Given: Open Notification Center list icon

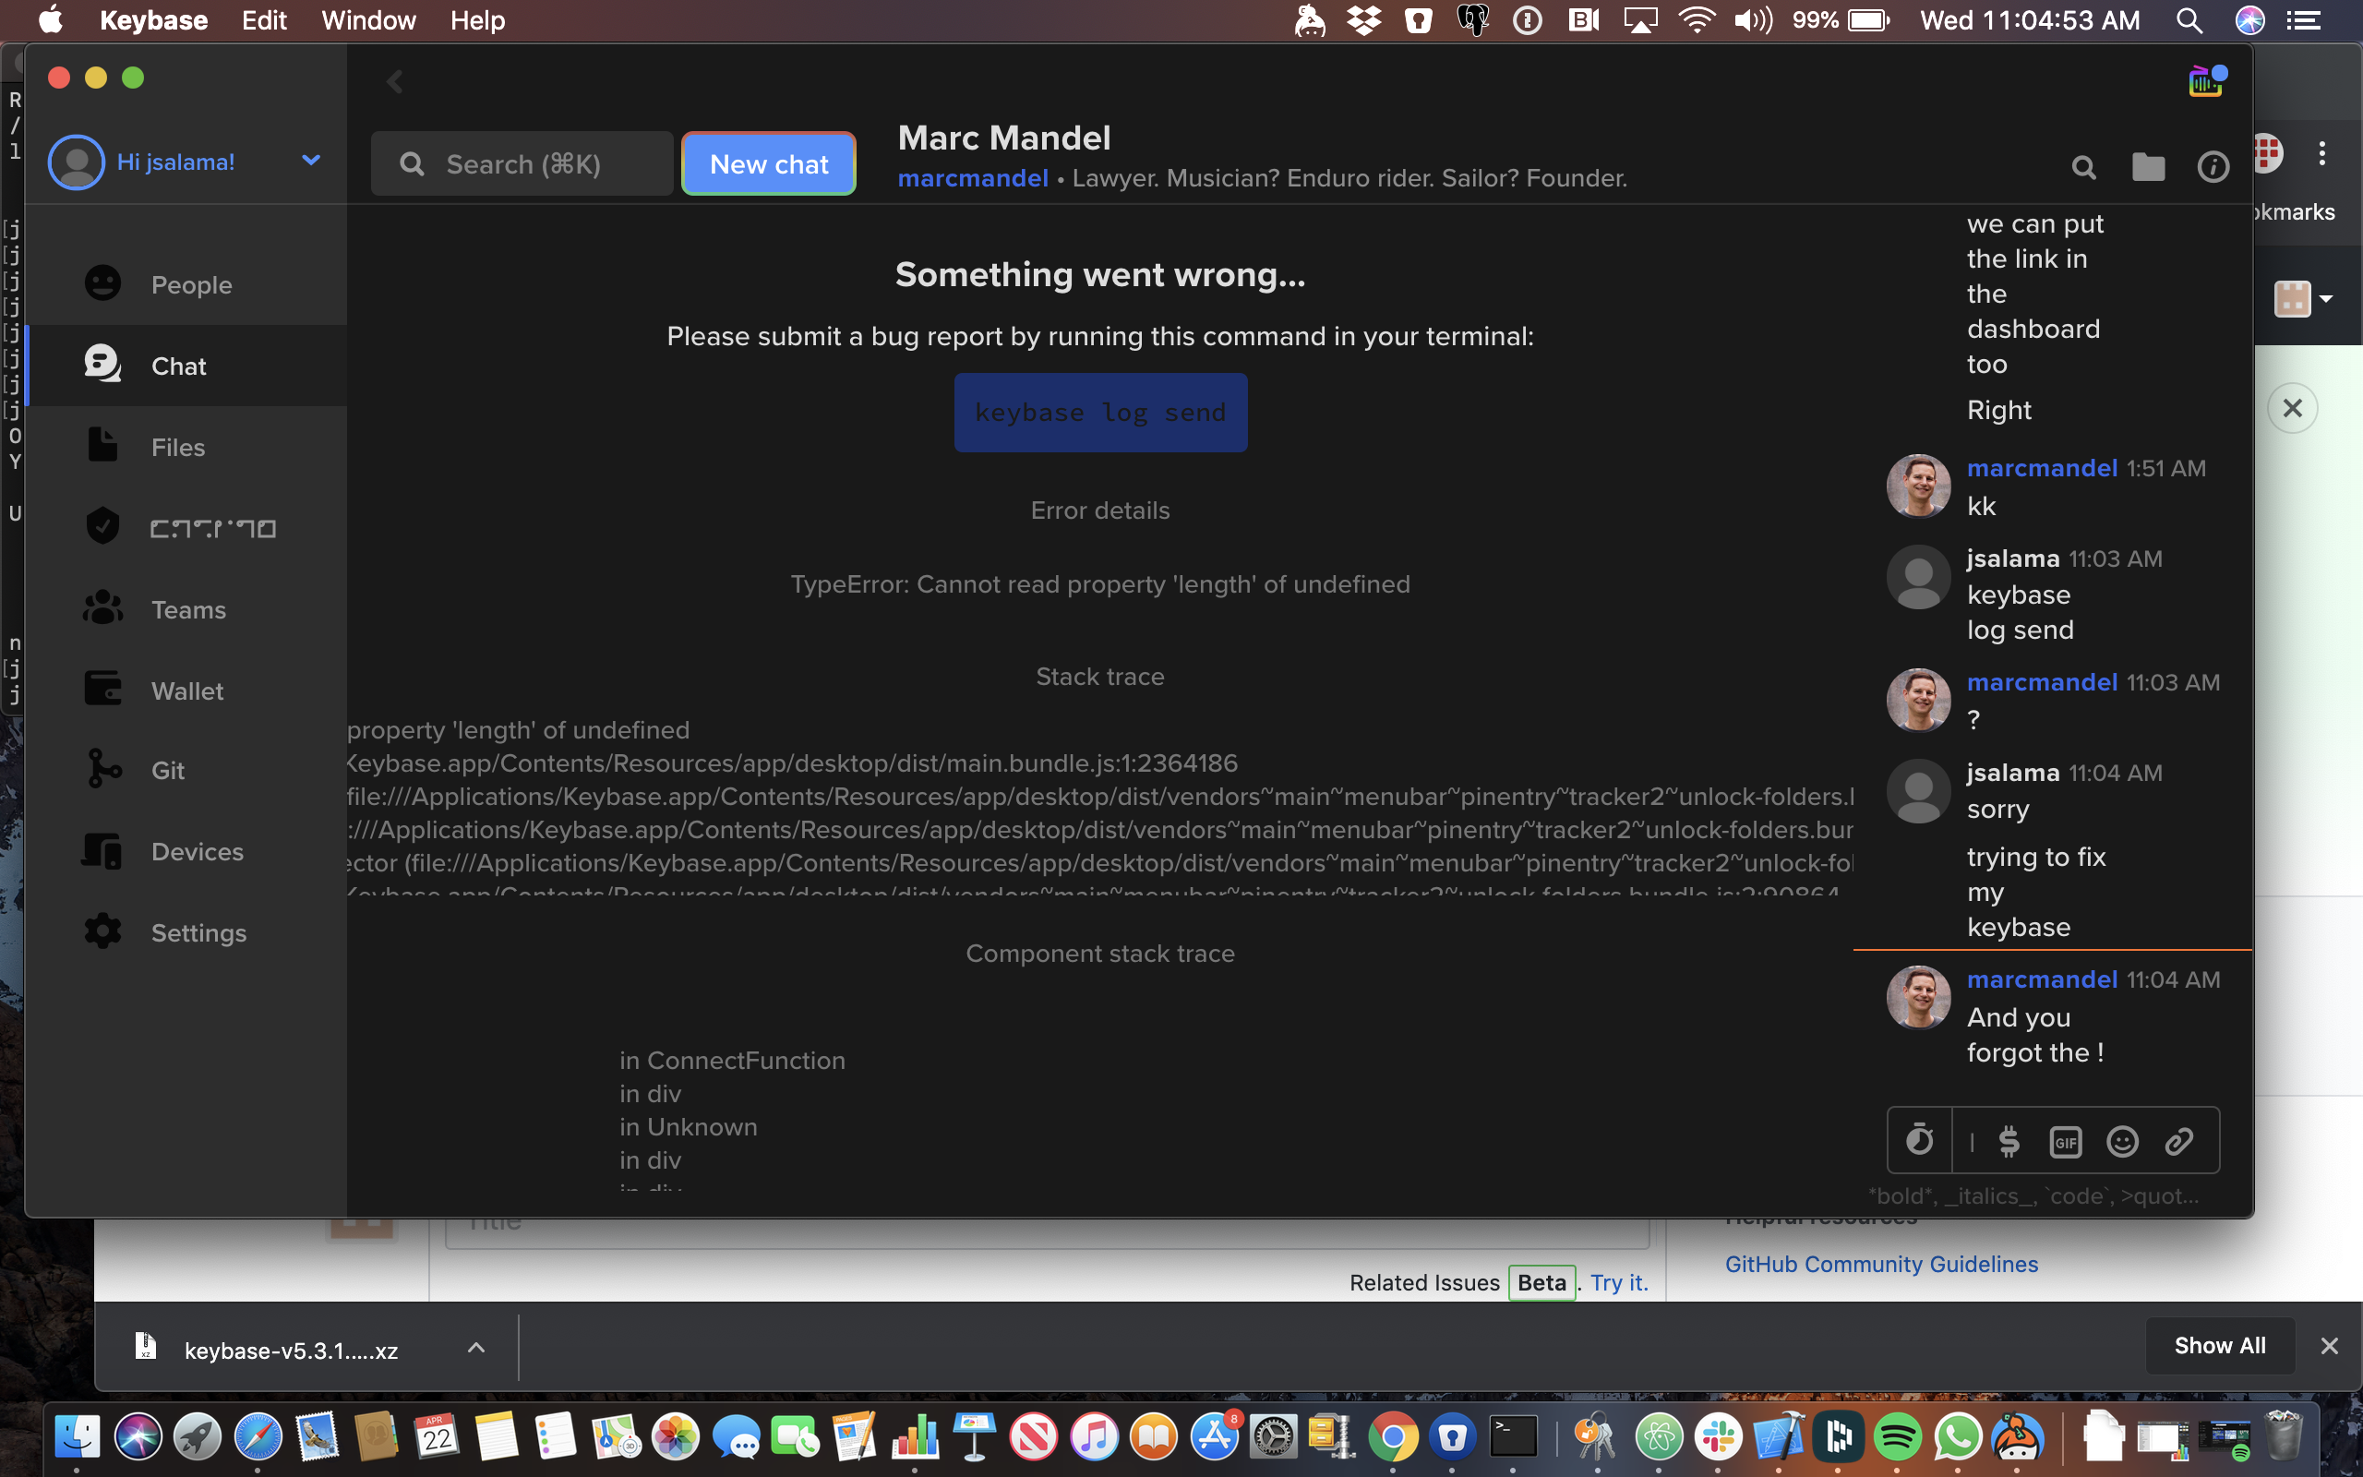Looking at the screenshot, I should click(2303, 20).
